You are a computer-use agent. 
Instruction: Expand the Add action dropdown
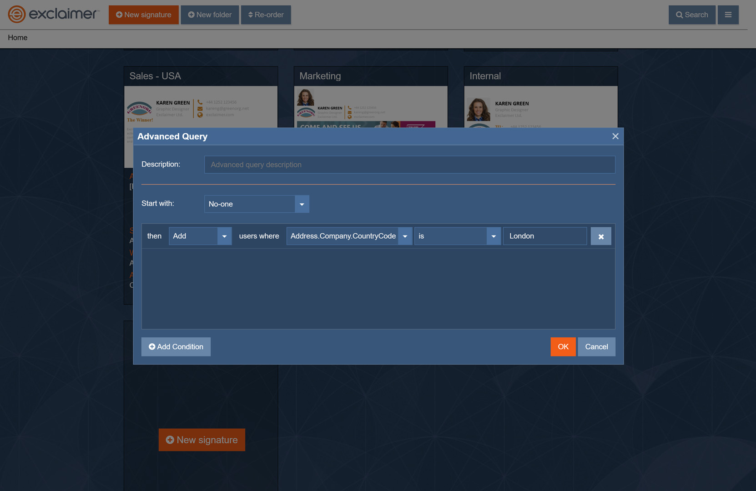[x=200, y=236]
